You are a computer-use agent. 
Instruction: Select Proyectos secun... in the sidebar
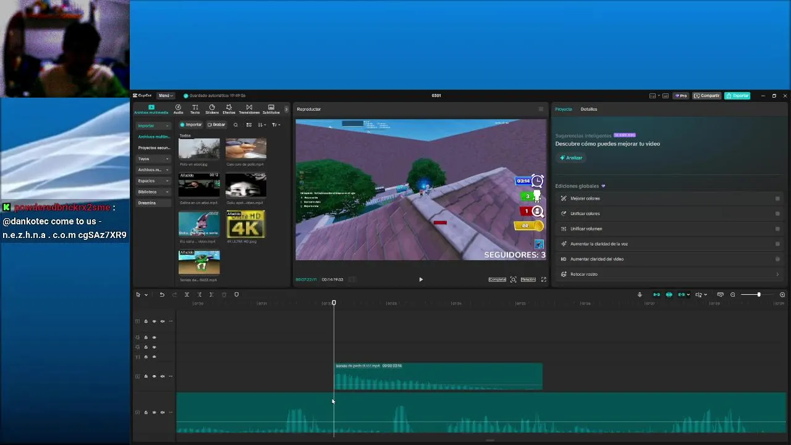click(x=153, y=148)
